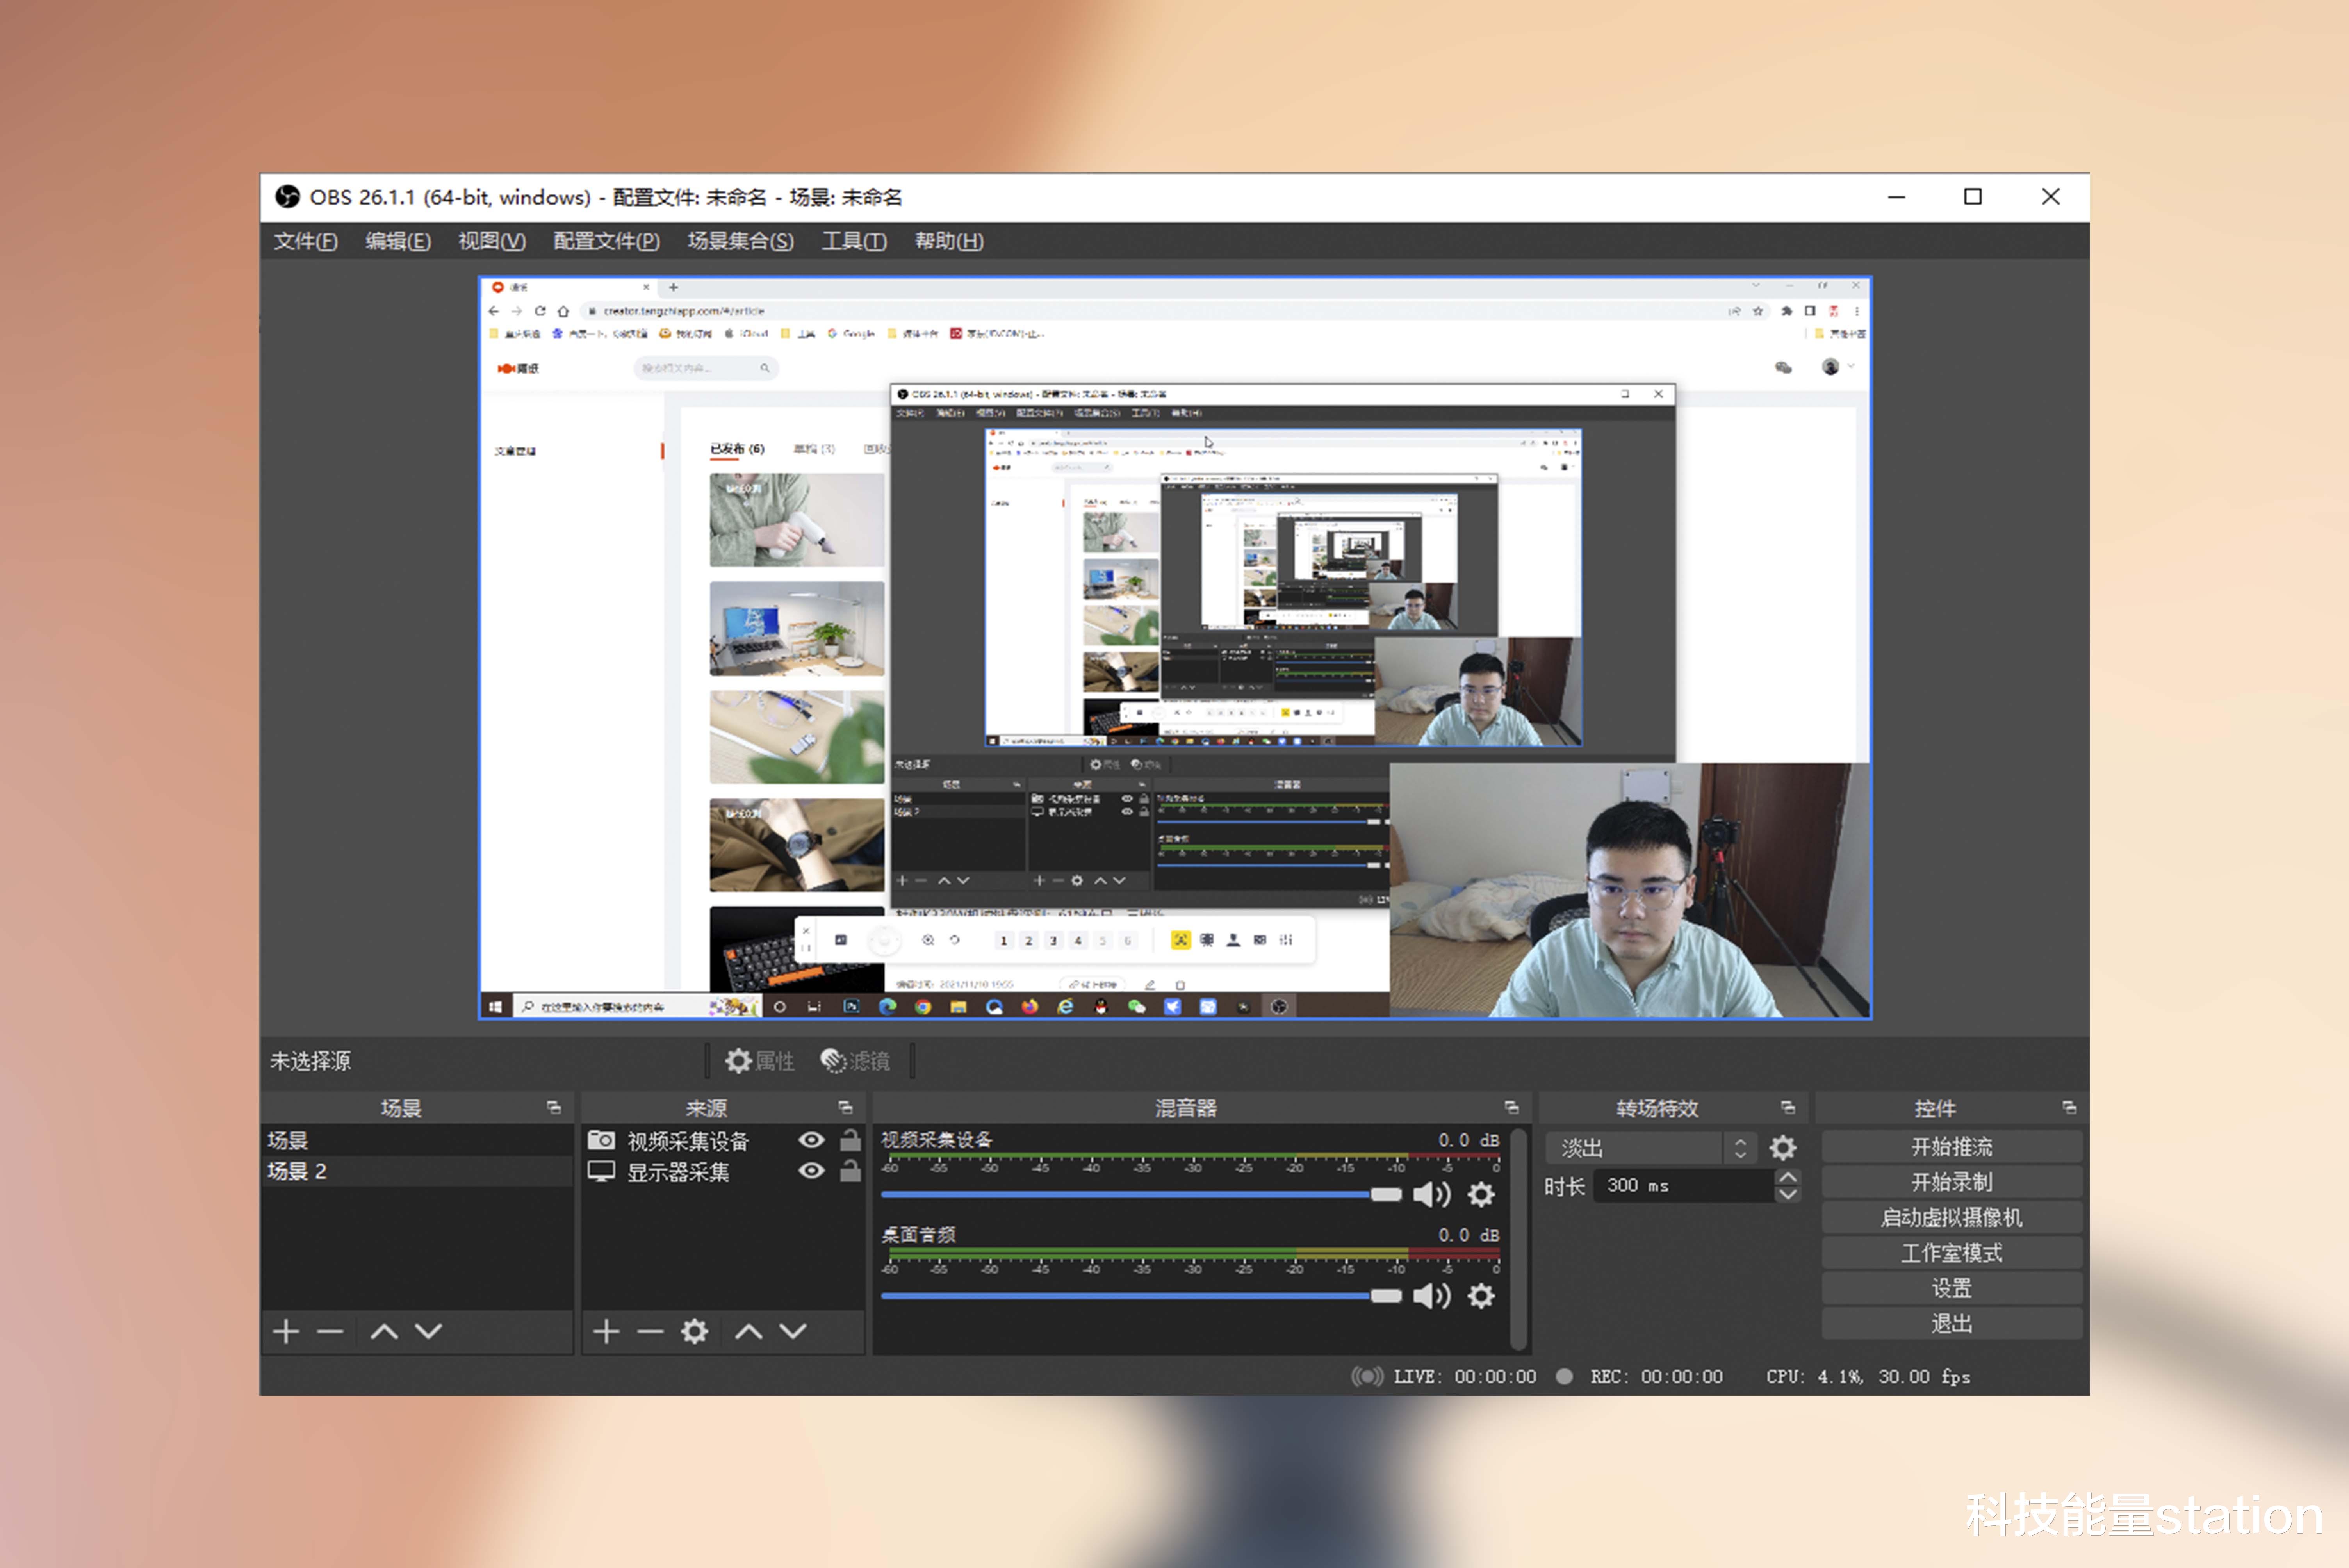Select the 场景 scene row
The height and width of the screenshot is (1568, 2349).
(x=417, y=1140)
